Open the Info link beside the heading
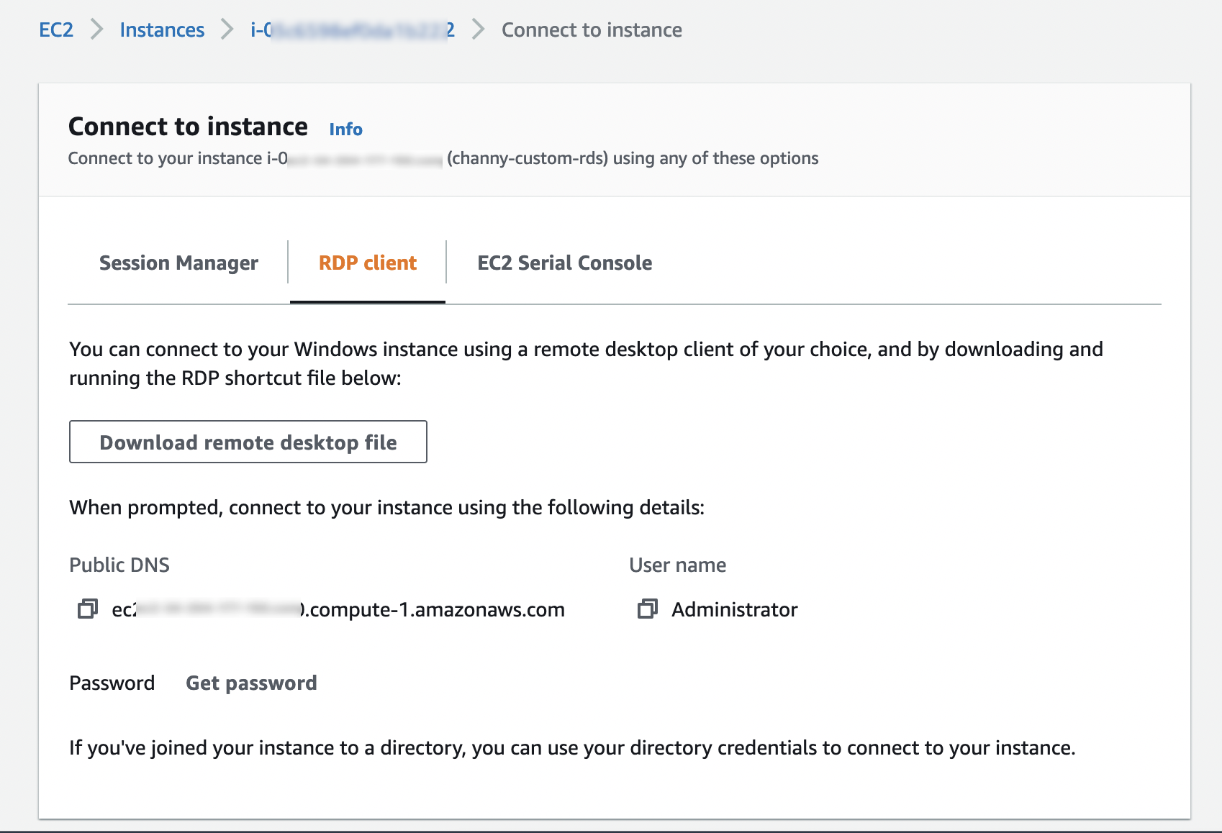 click(345, 129)
